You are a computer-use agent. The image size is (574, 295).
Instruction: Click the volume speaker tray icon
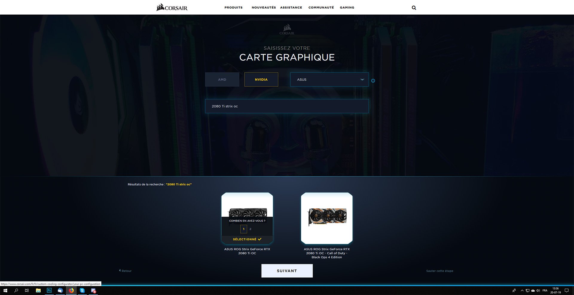coord(538,291)
